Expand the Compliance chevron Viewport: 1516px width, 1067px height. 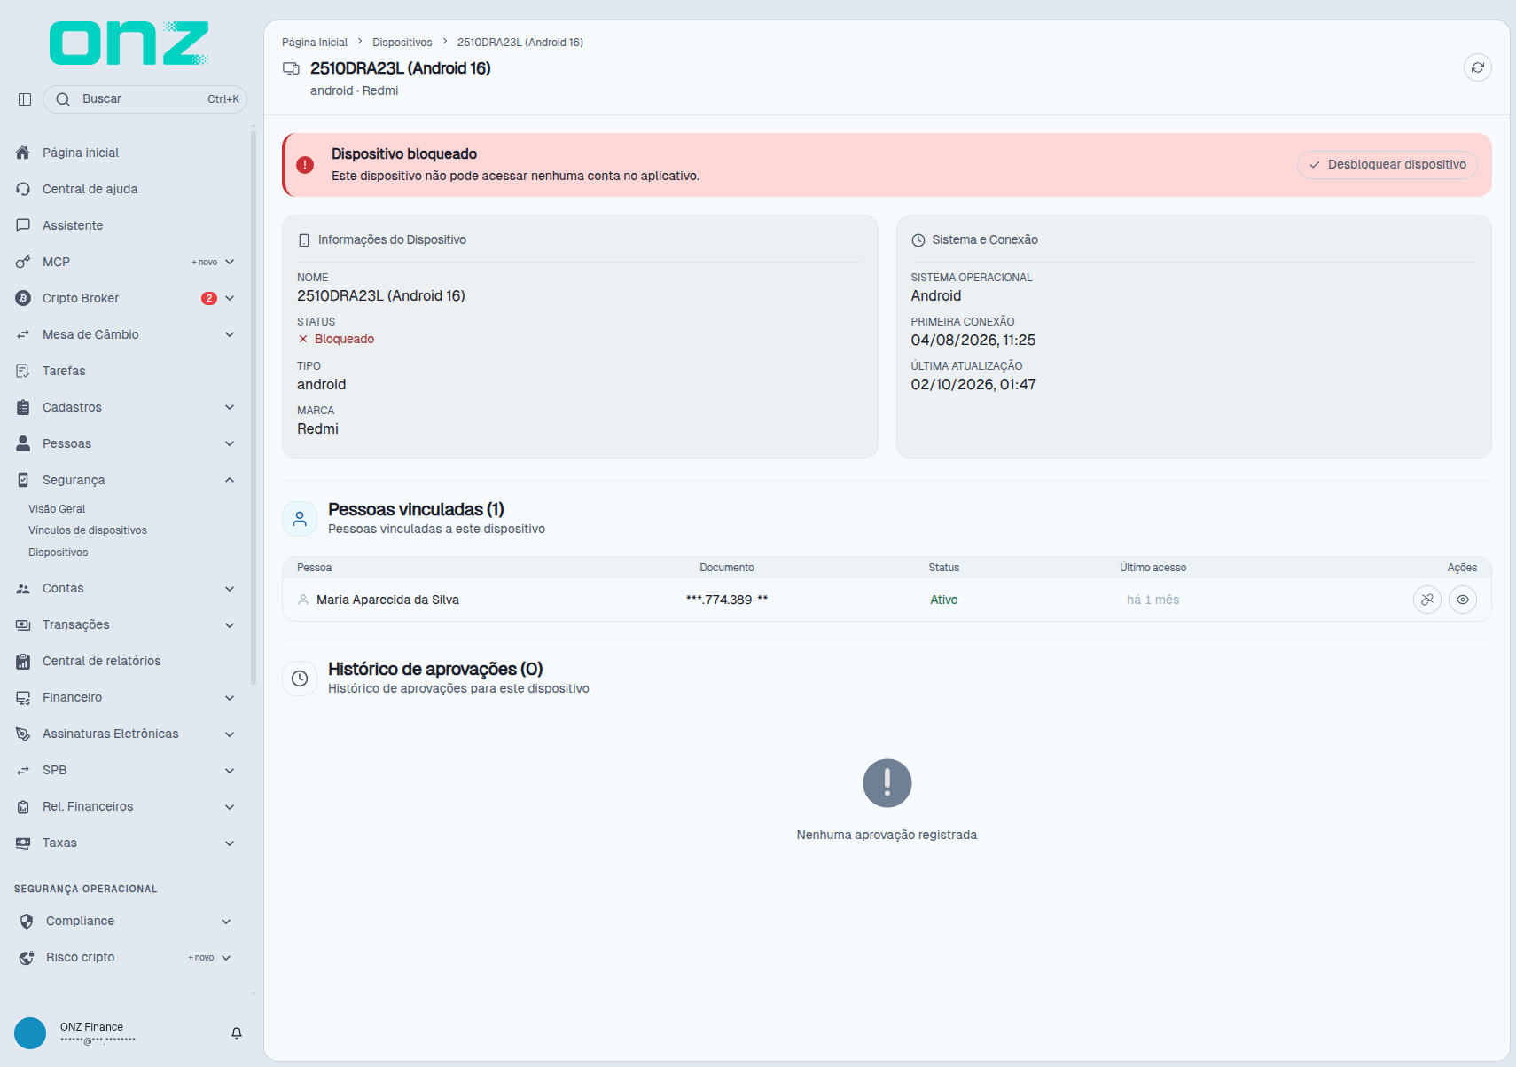click(226, 922)
